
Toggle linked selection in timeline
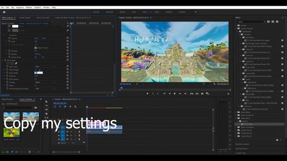65,106
